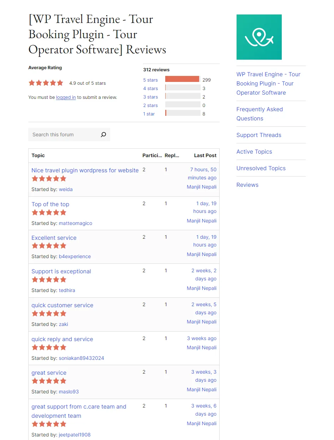The width and height of the screenshot is (334, 440).
Task: Click Manjil Nepali in the tedhira row
Action: (202, 288)
